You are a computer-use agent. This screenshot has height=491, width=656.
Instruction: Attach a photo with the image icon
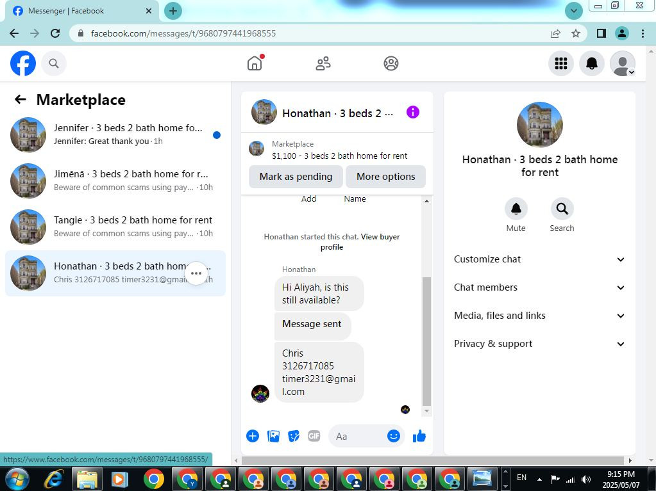tap(273, 437)
